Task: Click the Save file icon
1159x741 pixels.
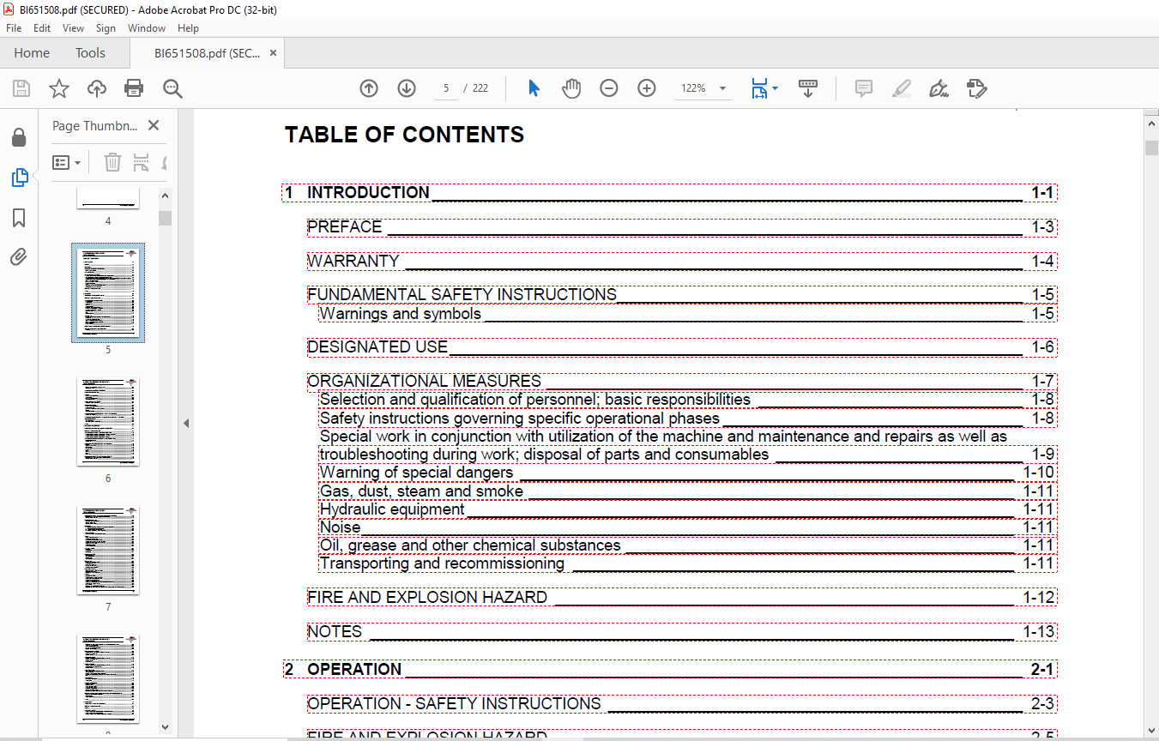Action: tap(21, 88)
